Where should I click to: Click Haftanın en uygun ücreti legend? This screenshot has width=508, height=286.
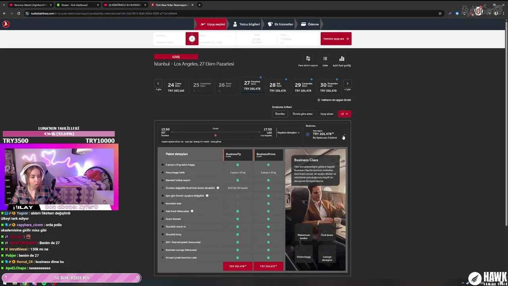(x=334, y=100)
